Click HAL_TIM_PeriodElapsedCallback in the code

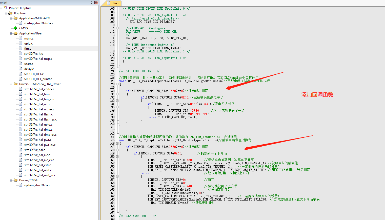point(154,81)
